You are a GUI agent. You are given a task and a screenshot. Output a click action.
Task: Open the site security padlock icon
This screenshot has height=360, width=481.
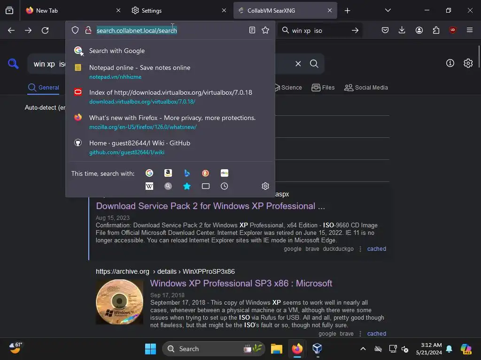pos(88,30)
